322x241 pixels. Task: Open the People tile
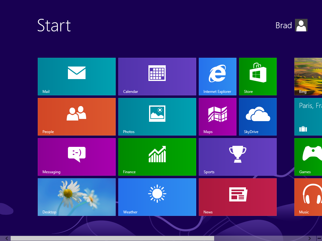pyautogui.click(x=77, y=117)
